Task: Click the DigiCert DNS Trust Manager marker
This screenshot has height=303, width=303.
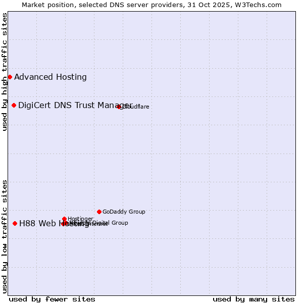Action: [x=14, y=105]
